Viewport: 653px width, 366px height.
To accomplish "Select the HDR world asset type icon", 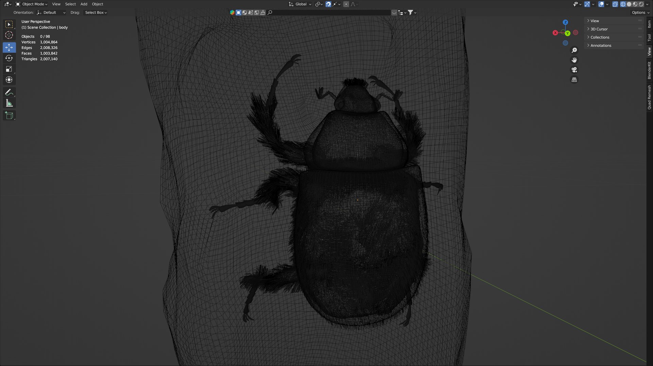I will 257,13.
